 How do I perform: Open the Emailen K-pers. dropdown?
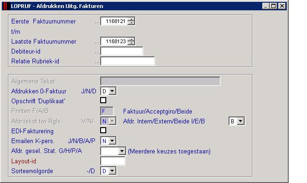pyautogui.click(x=112, y=141)
